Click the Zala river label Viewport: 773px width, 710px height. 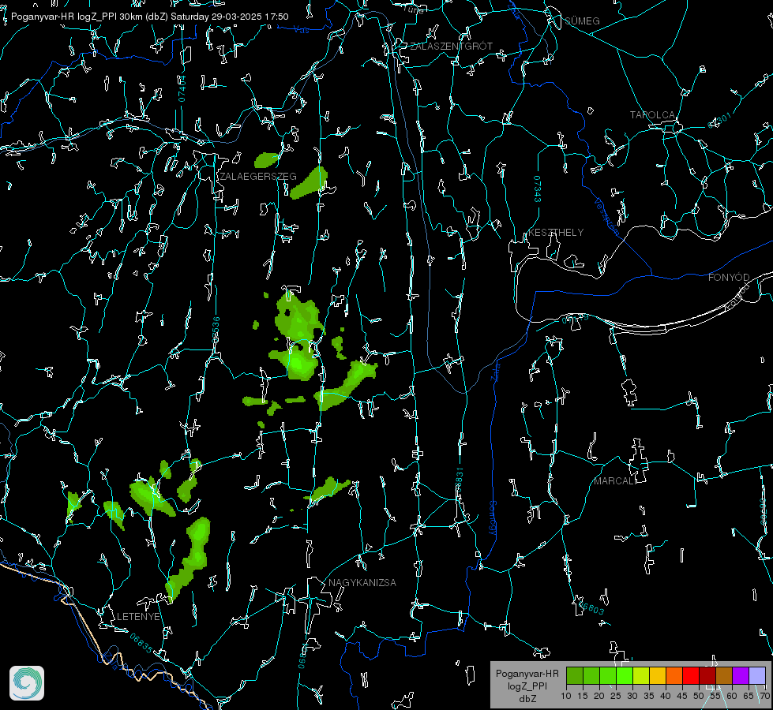pos(495,372)
